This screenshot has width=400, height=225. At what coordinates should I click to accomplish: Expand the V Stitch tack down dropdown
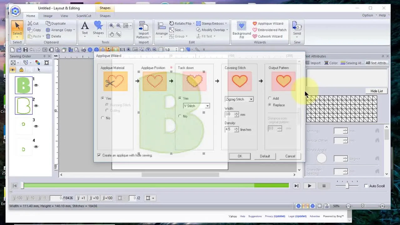196,106
